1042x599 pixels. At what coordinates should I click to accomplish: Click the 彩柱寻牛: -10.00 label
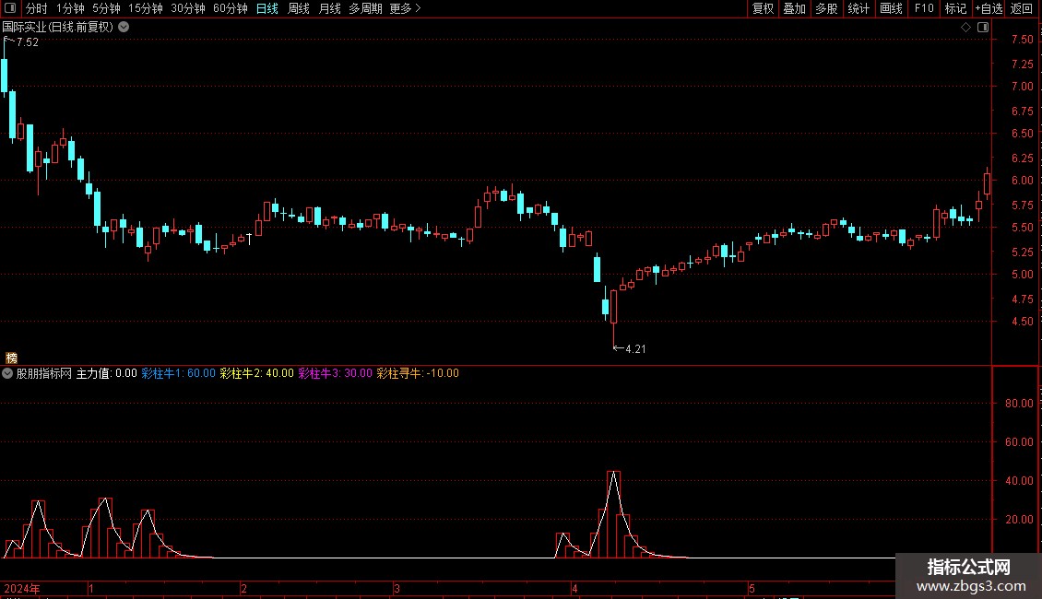click(x=418, y=373)
